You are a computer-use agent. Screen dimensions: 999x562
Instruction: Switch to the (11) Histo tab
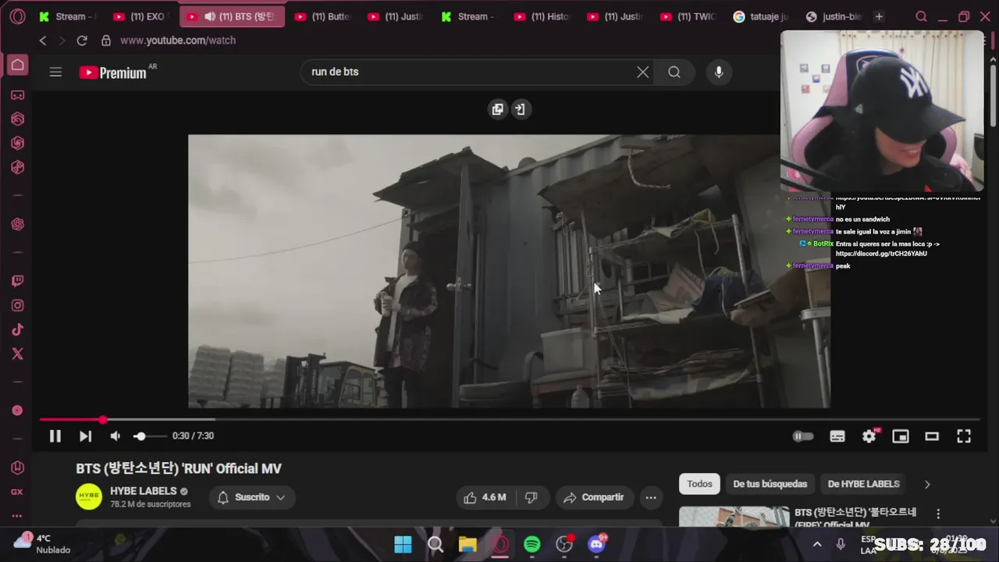pos(542,16)
